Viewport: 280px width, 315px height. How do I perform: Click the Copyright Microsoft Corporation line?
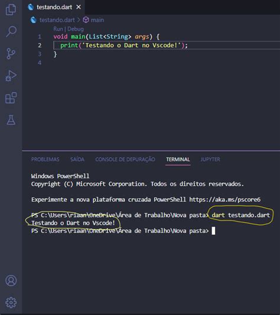[x=138, y=184]
